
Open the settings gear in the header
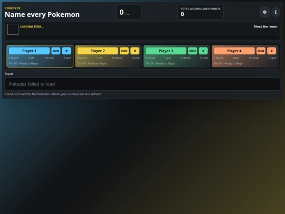click(264, 12)
